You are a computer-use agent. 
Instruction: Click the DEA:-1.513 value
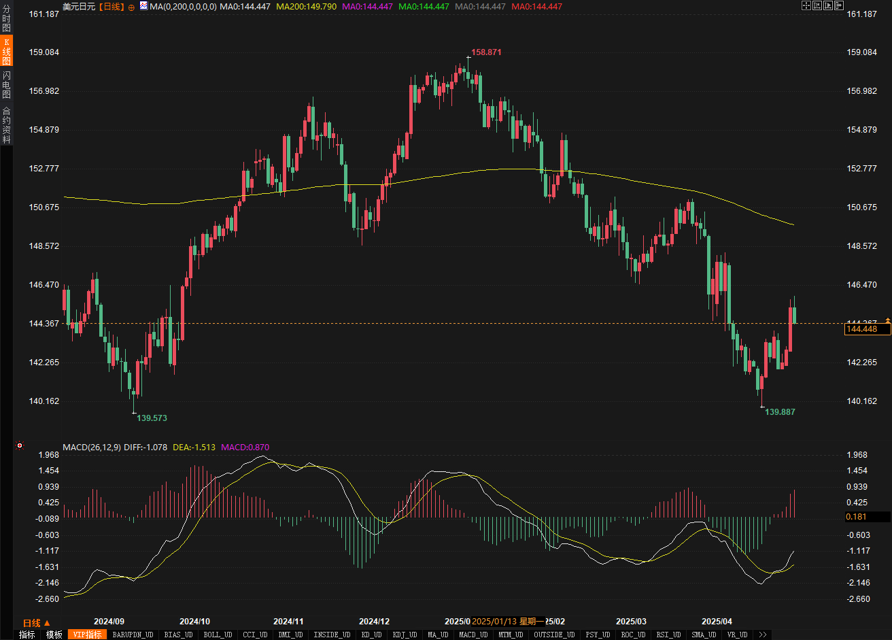pos(194,447)
